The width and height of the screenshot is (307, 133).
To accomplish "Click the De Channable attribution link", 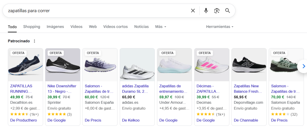I will [x=246, y=120].
